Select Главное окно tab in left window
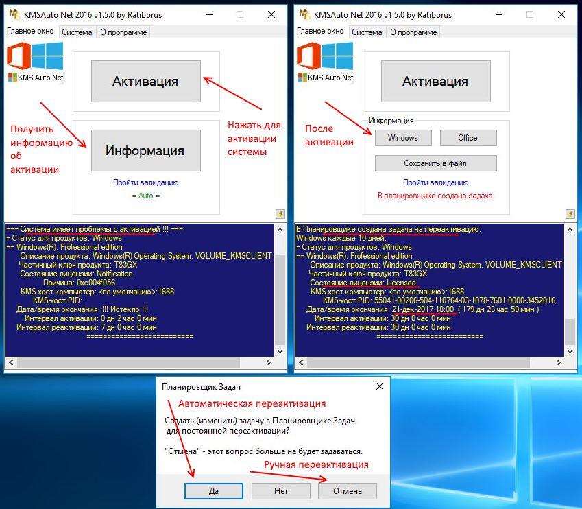Image resolution: width=582 pixels, height=509 pixels. [x=30, y=31]
